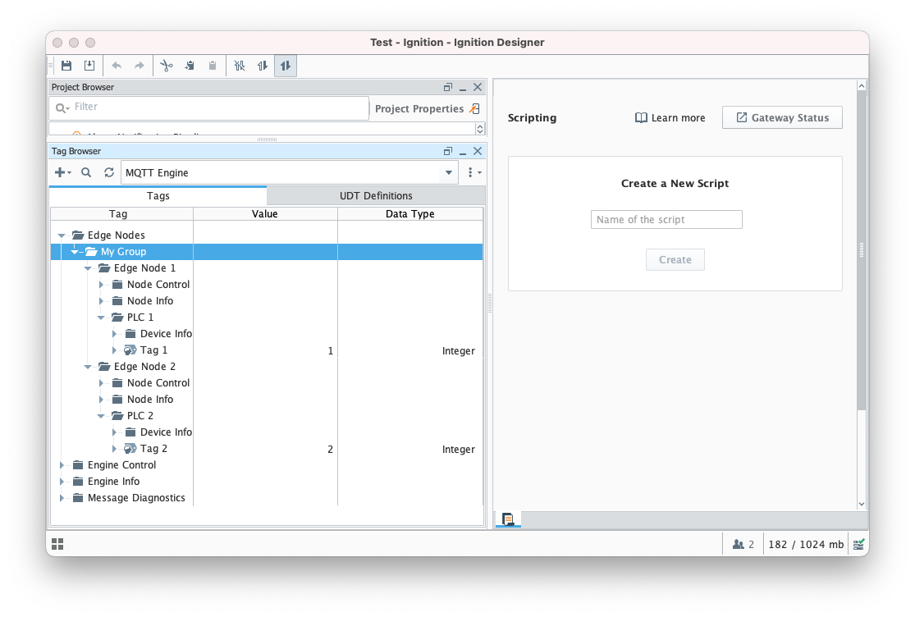This screenshot has height=617, width=915.
Task: Open the Tag Browser three-dot menu
Action: point(473,172)
